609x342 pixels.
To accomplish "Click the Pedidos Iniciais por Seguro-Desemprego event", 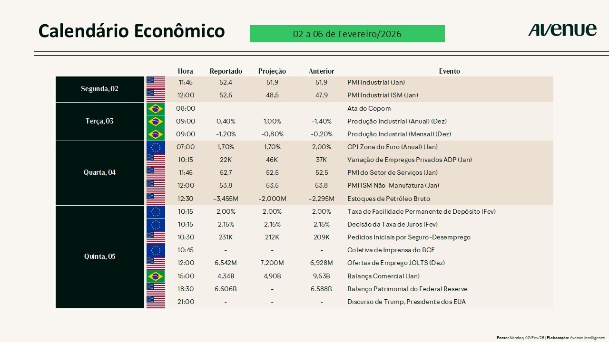I will tap(409, 237).
